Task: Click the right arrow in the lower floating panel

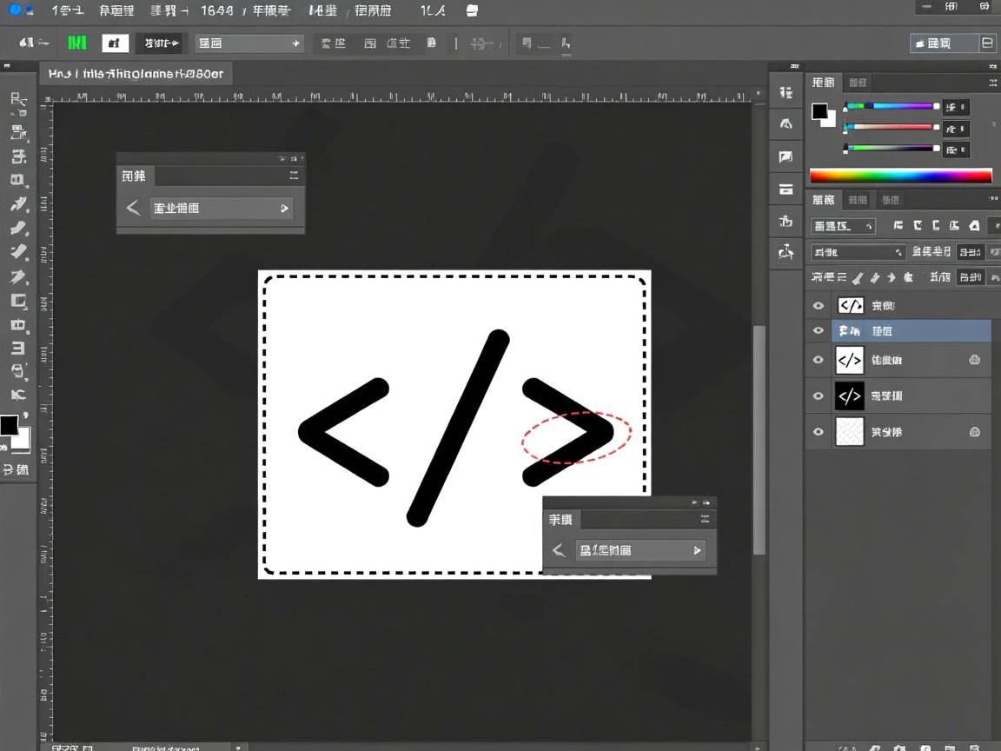Action: point(697,550)
